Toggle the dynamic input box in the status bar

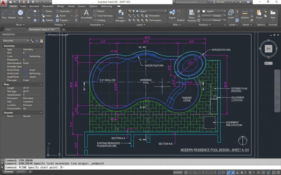coord(219,172)
